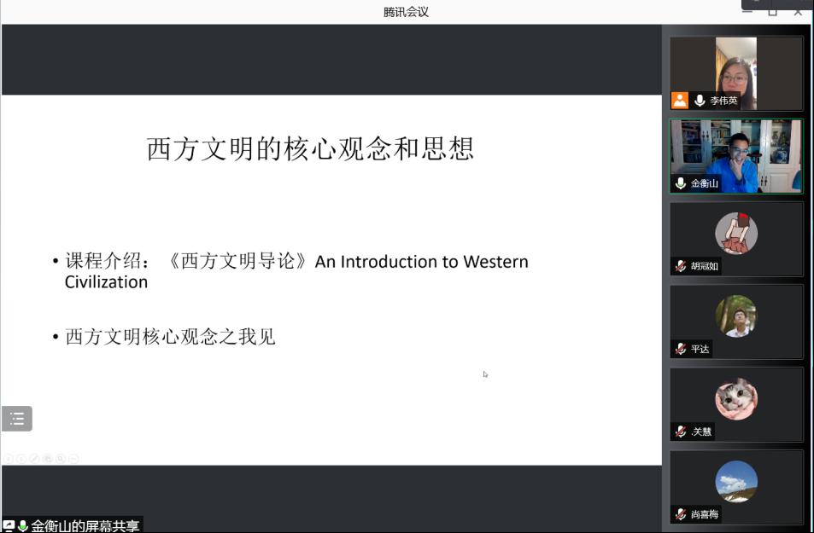The width and height of the screenshot is (814, 533).
Task: Click the slide outline list icon
Action: click(17, 419)
